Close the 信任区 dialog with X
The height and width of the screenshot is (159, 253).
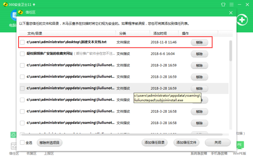[231, 13]
